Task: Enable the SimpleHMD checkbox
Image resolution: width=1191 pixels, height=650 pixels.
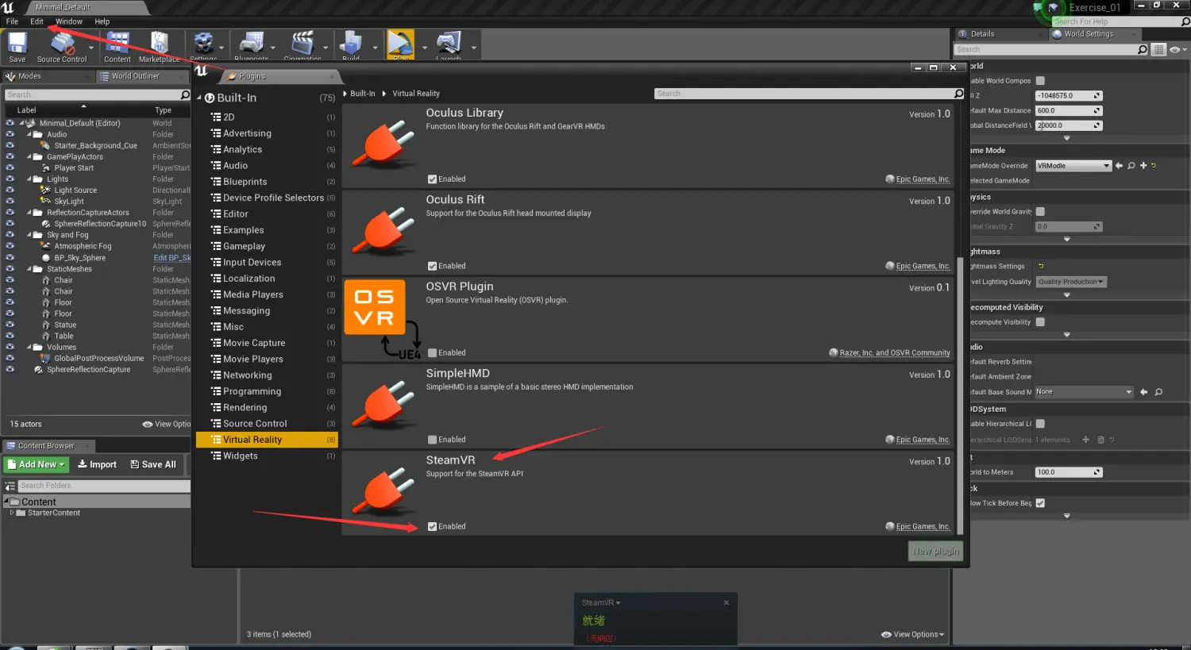Action: tap(432, 440)
